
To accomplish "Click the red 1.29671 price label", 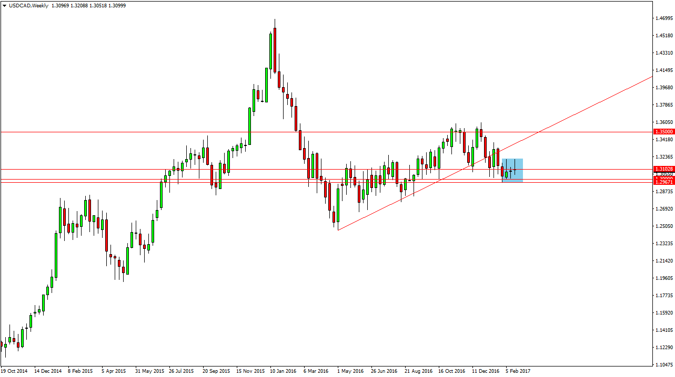I will (663, 182).
